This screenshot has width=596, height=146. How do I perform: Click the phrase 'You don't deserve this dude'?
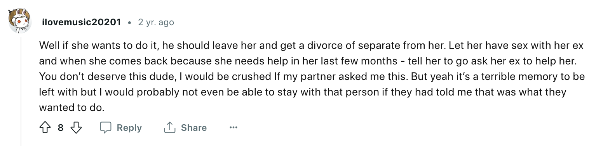(x=108, y=77)
